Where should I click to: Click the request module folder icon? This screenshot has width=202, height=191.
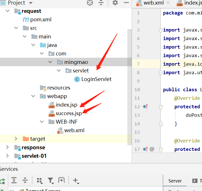(x=17, y=11)
